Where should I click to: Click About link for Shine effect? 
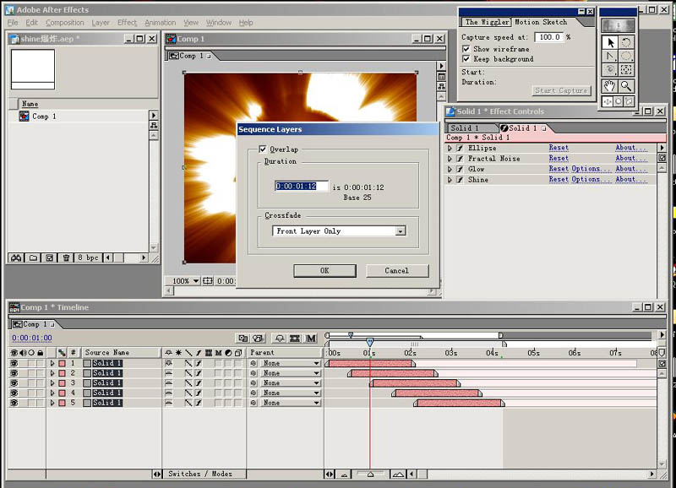click(630, 179)
